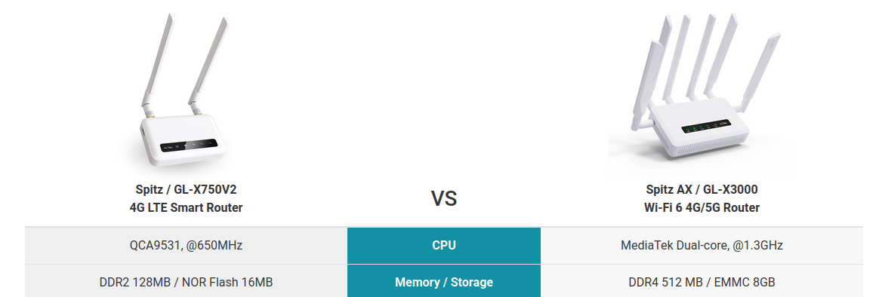
Task: Click the leftmost front antenna of Spitz AX router
Action: (x=646, y=87)
